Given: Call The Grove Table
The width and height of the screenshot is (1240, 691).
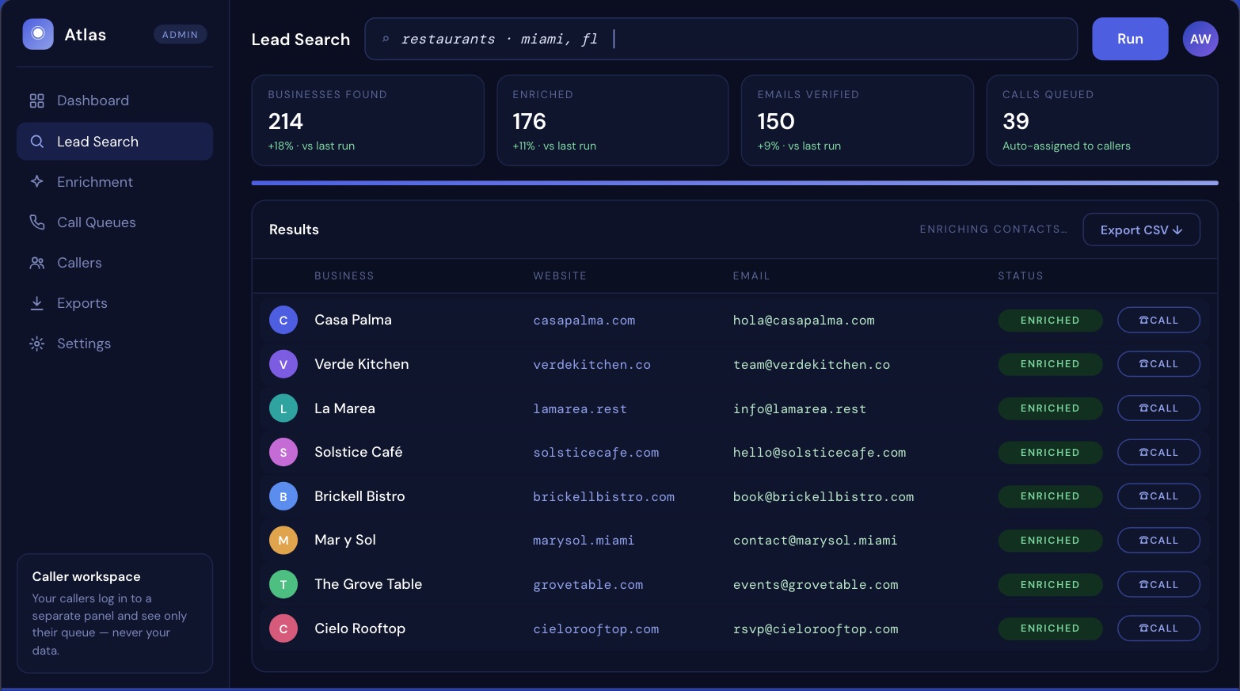Looking at the screenshot, I should coord(1158,584).
